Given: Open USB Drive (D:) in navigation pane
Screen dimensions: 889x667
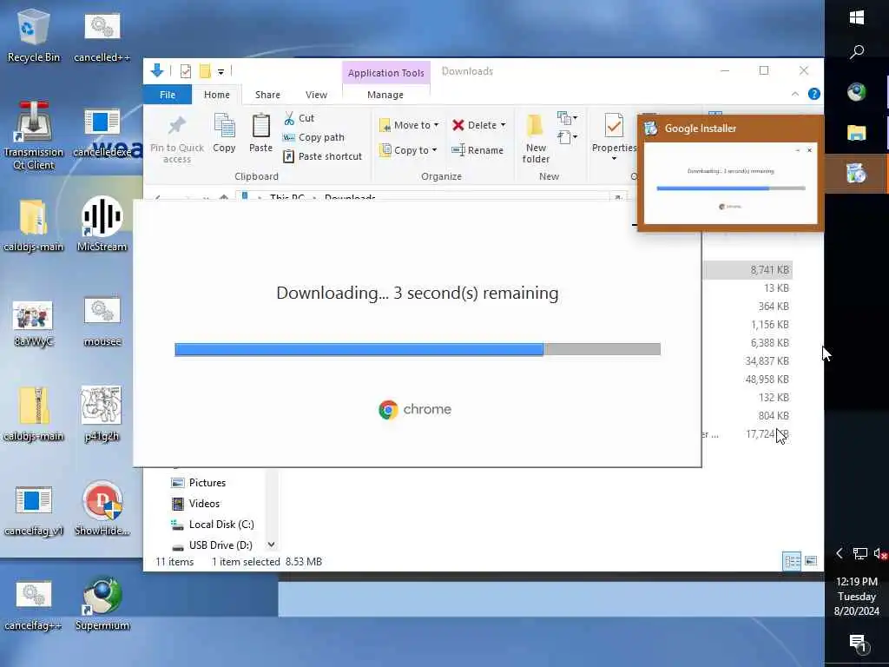Looking at the screenshot, I should 212,545.
